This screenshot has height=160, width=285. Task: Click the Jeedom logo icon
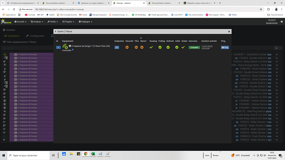[x=6, y=21]
